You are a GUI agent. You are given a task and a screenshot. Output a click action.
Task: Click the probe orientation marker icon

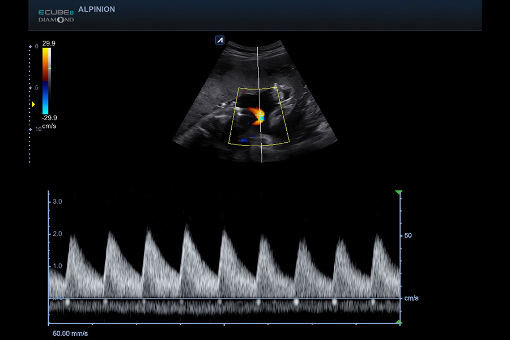[x=220, y=40]
